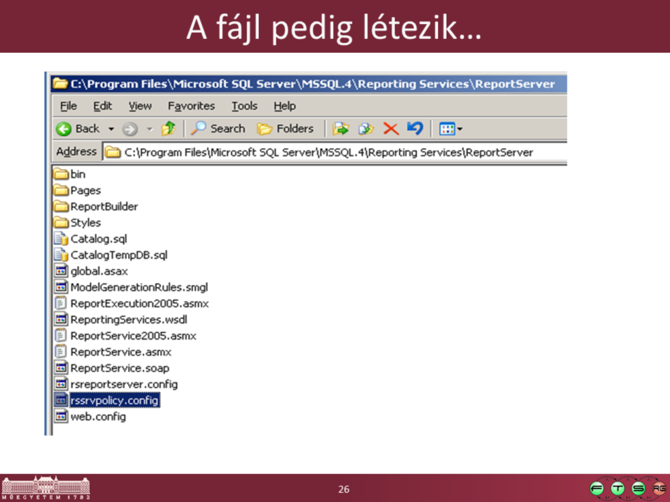Open the Edit menu
Viewport: 670px width, 502px height.
(x=103, y=106)
